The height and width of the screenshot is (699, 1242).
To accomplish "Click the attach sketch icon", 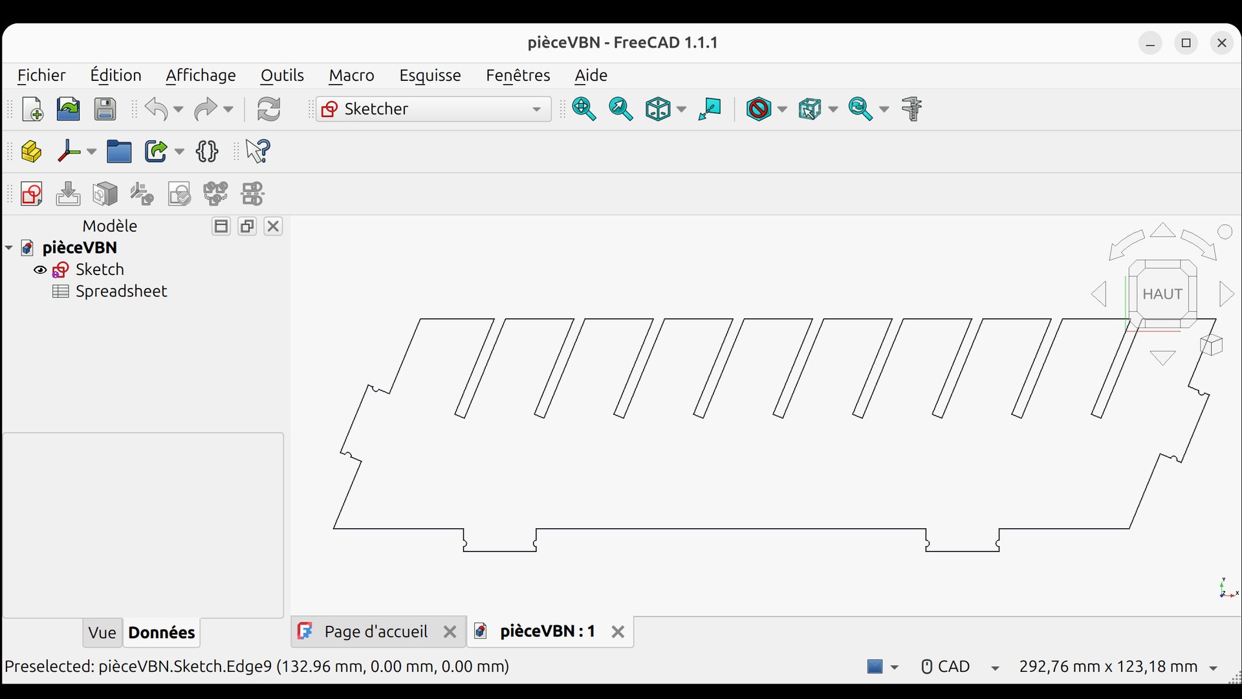I will (142, 194).
